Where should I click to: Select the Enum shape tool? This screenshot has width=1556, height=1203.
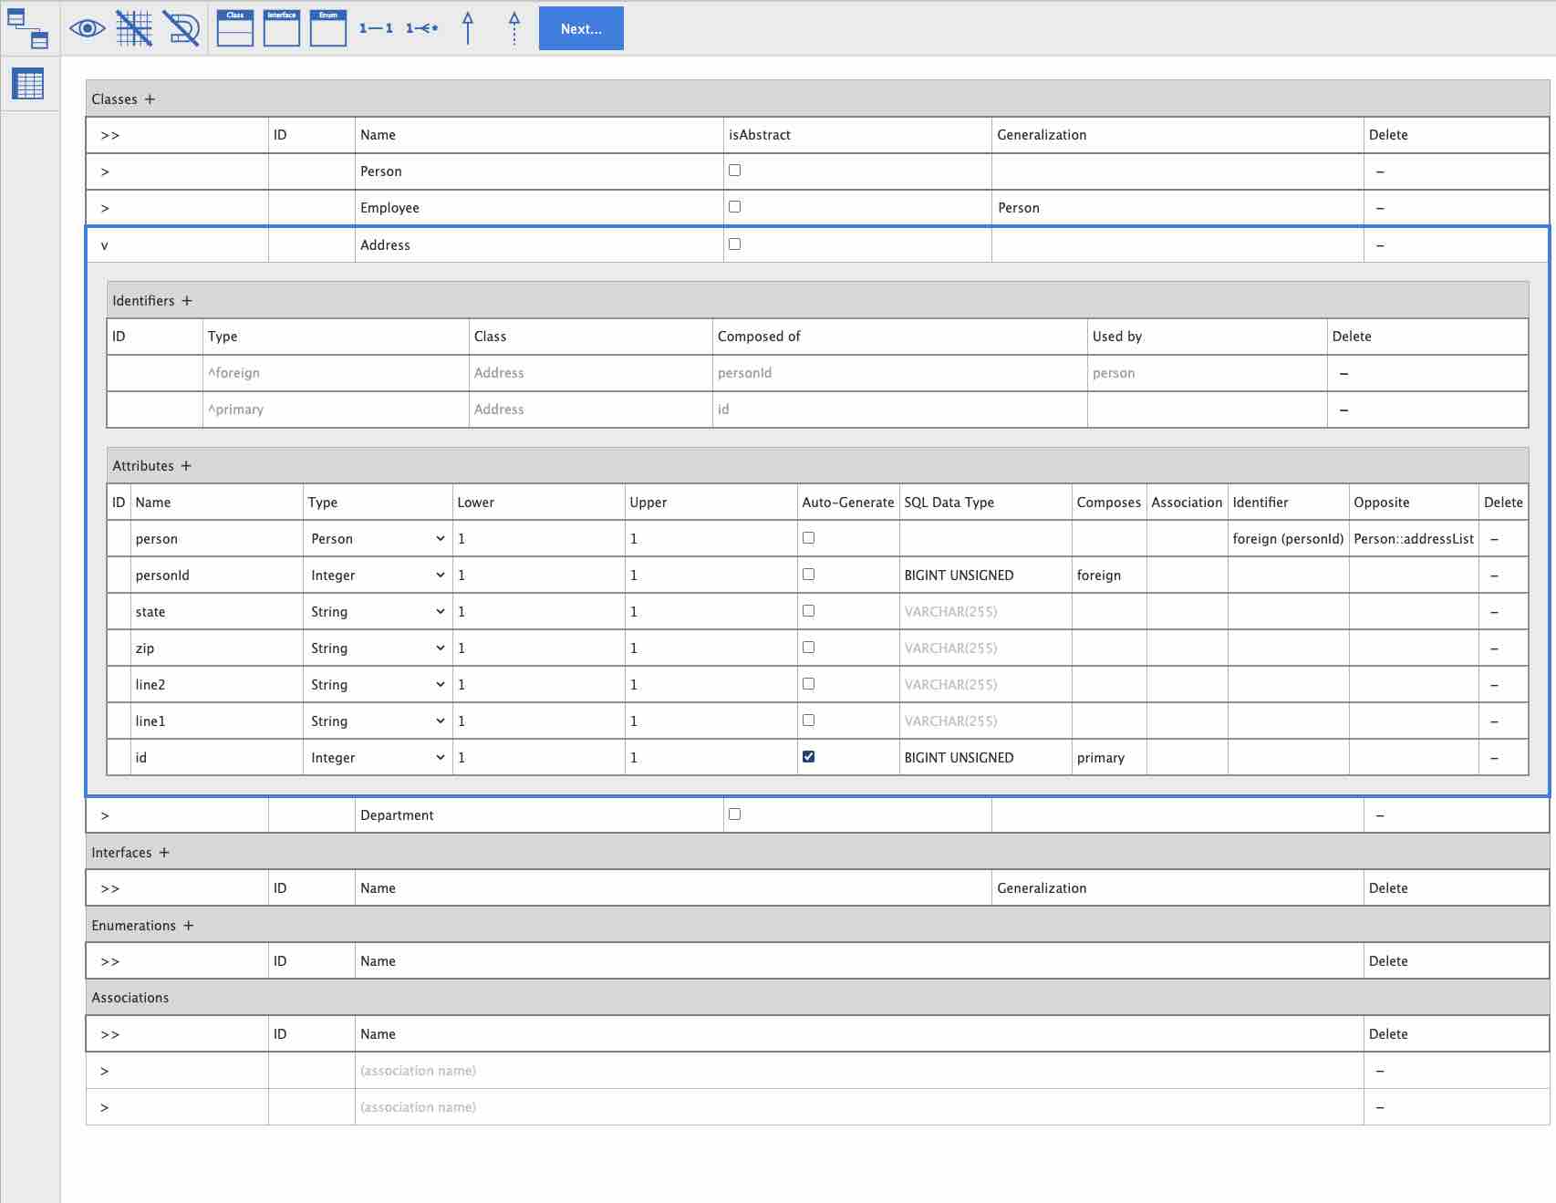click(x=327, y=28)
